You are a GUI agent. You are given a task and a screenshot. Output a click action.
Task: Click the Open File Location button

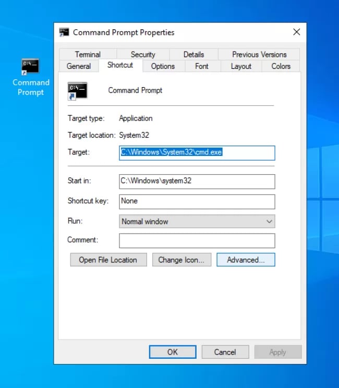click(x=108, y=260)
